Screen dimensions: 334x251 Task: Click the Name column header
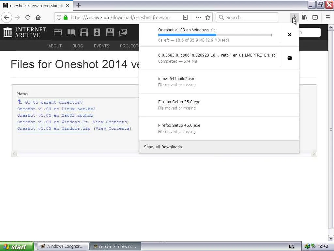23,94
